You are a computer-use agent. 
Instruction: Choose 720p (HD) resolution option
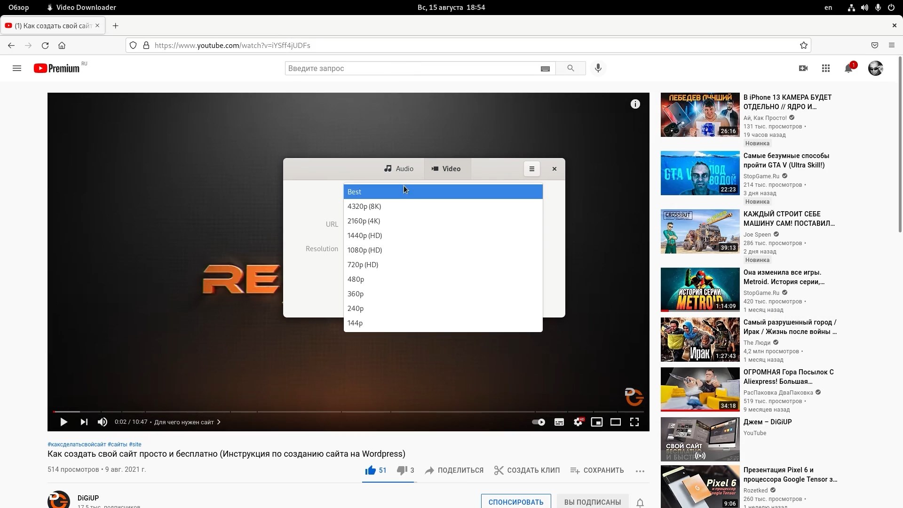[x=363, y=265]
